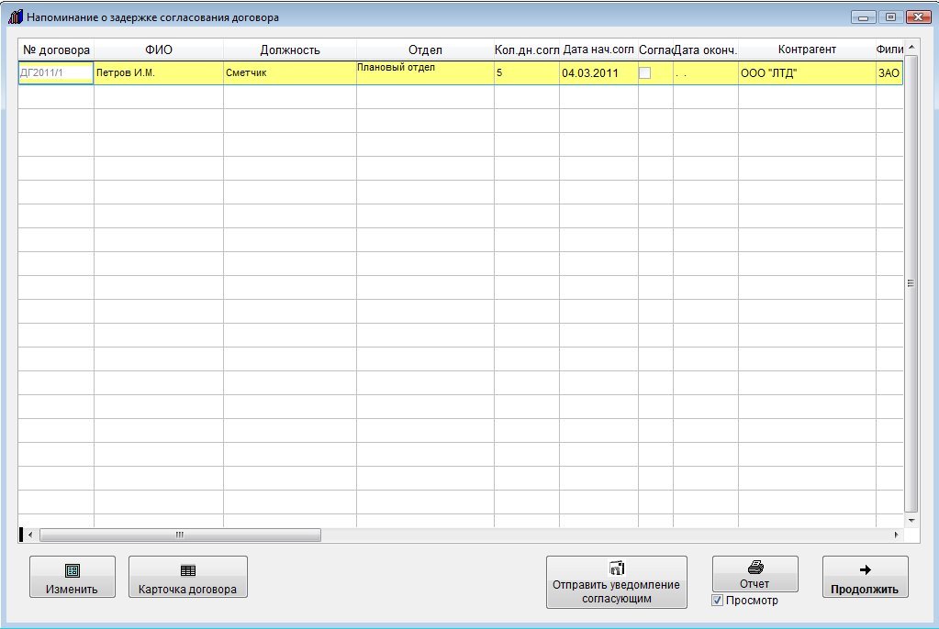The image size is (939, 629).
Task: Click the Отдел column header
Action: pos(425,50)
